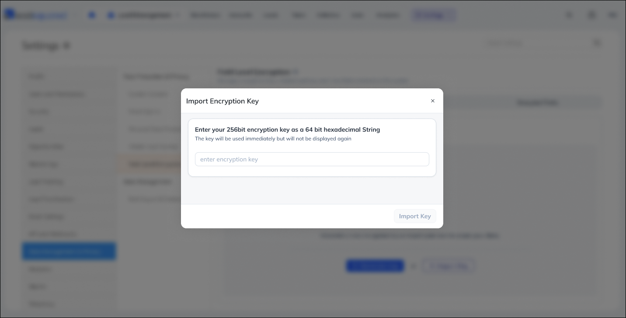
Task: Click the small icon beside the blurred page heading
Action: [x=296, y=72]
